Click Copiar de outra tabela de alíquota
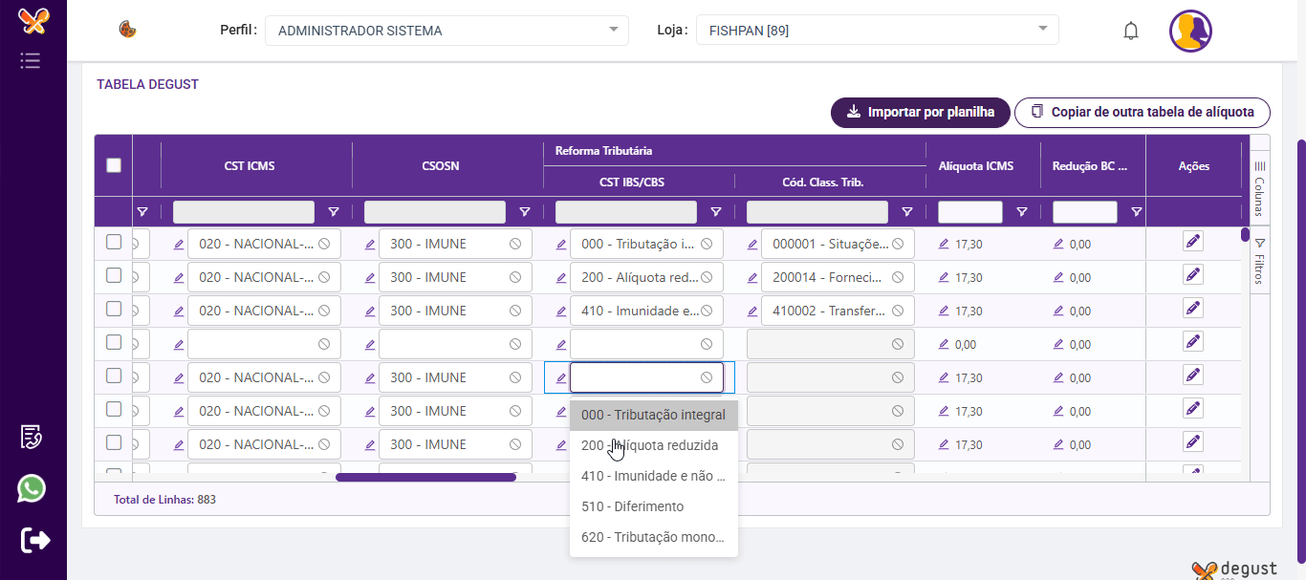The image size is (1306, 580). (1142, 112)
